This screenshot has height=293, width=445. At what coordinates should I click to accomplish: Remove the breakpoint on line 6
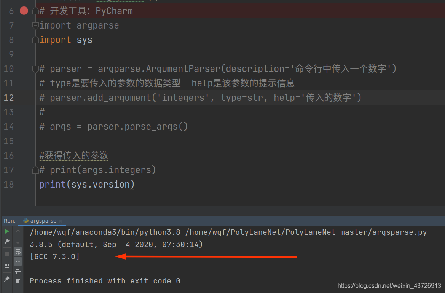click(x=24, y=11)
